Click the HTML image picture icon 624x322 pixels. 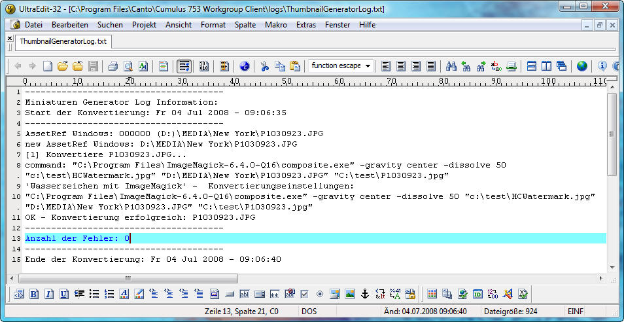click(x=350, y=294)
